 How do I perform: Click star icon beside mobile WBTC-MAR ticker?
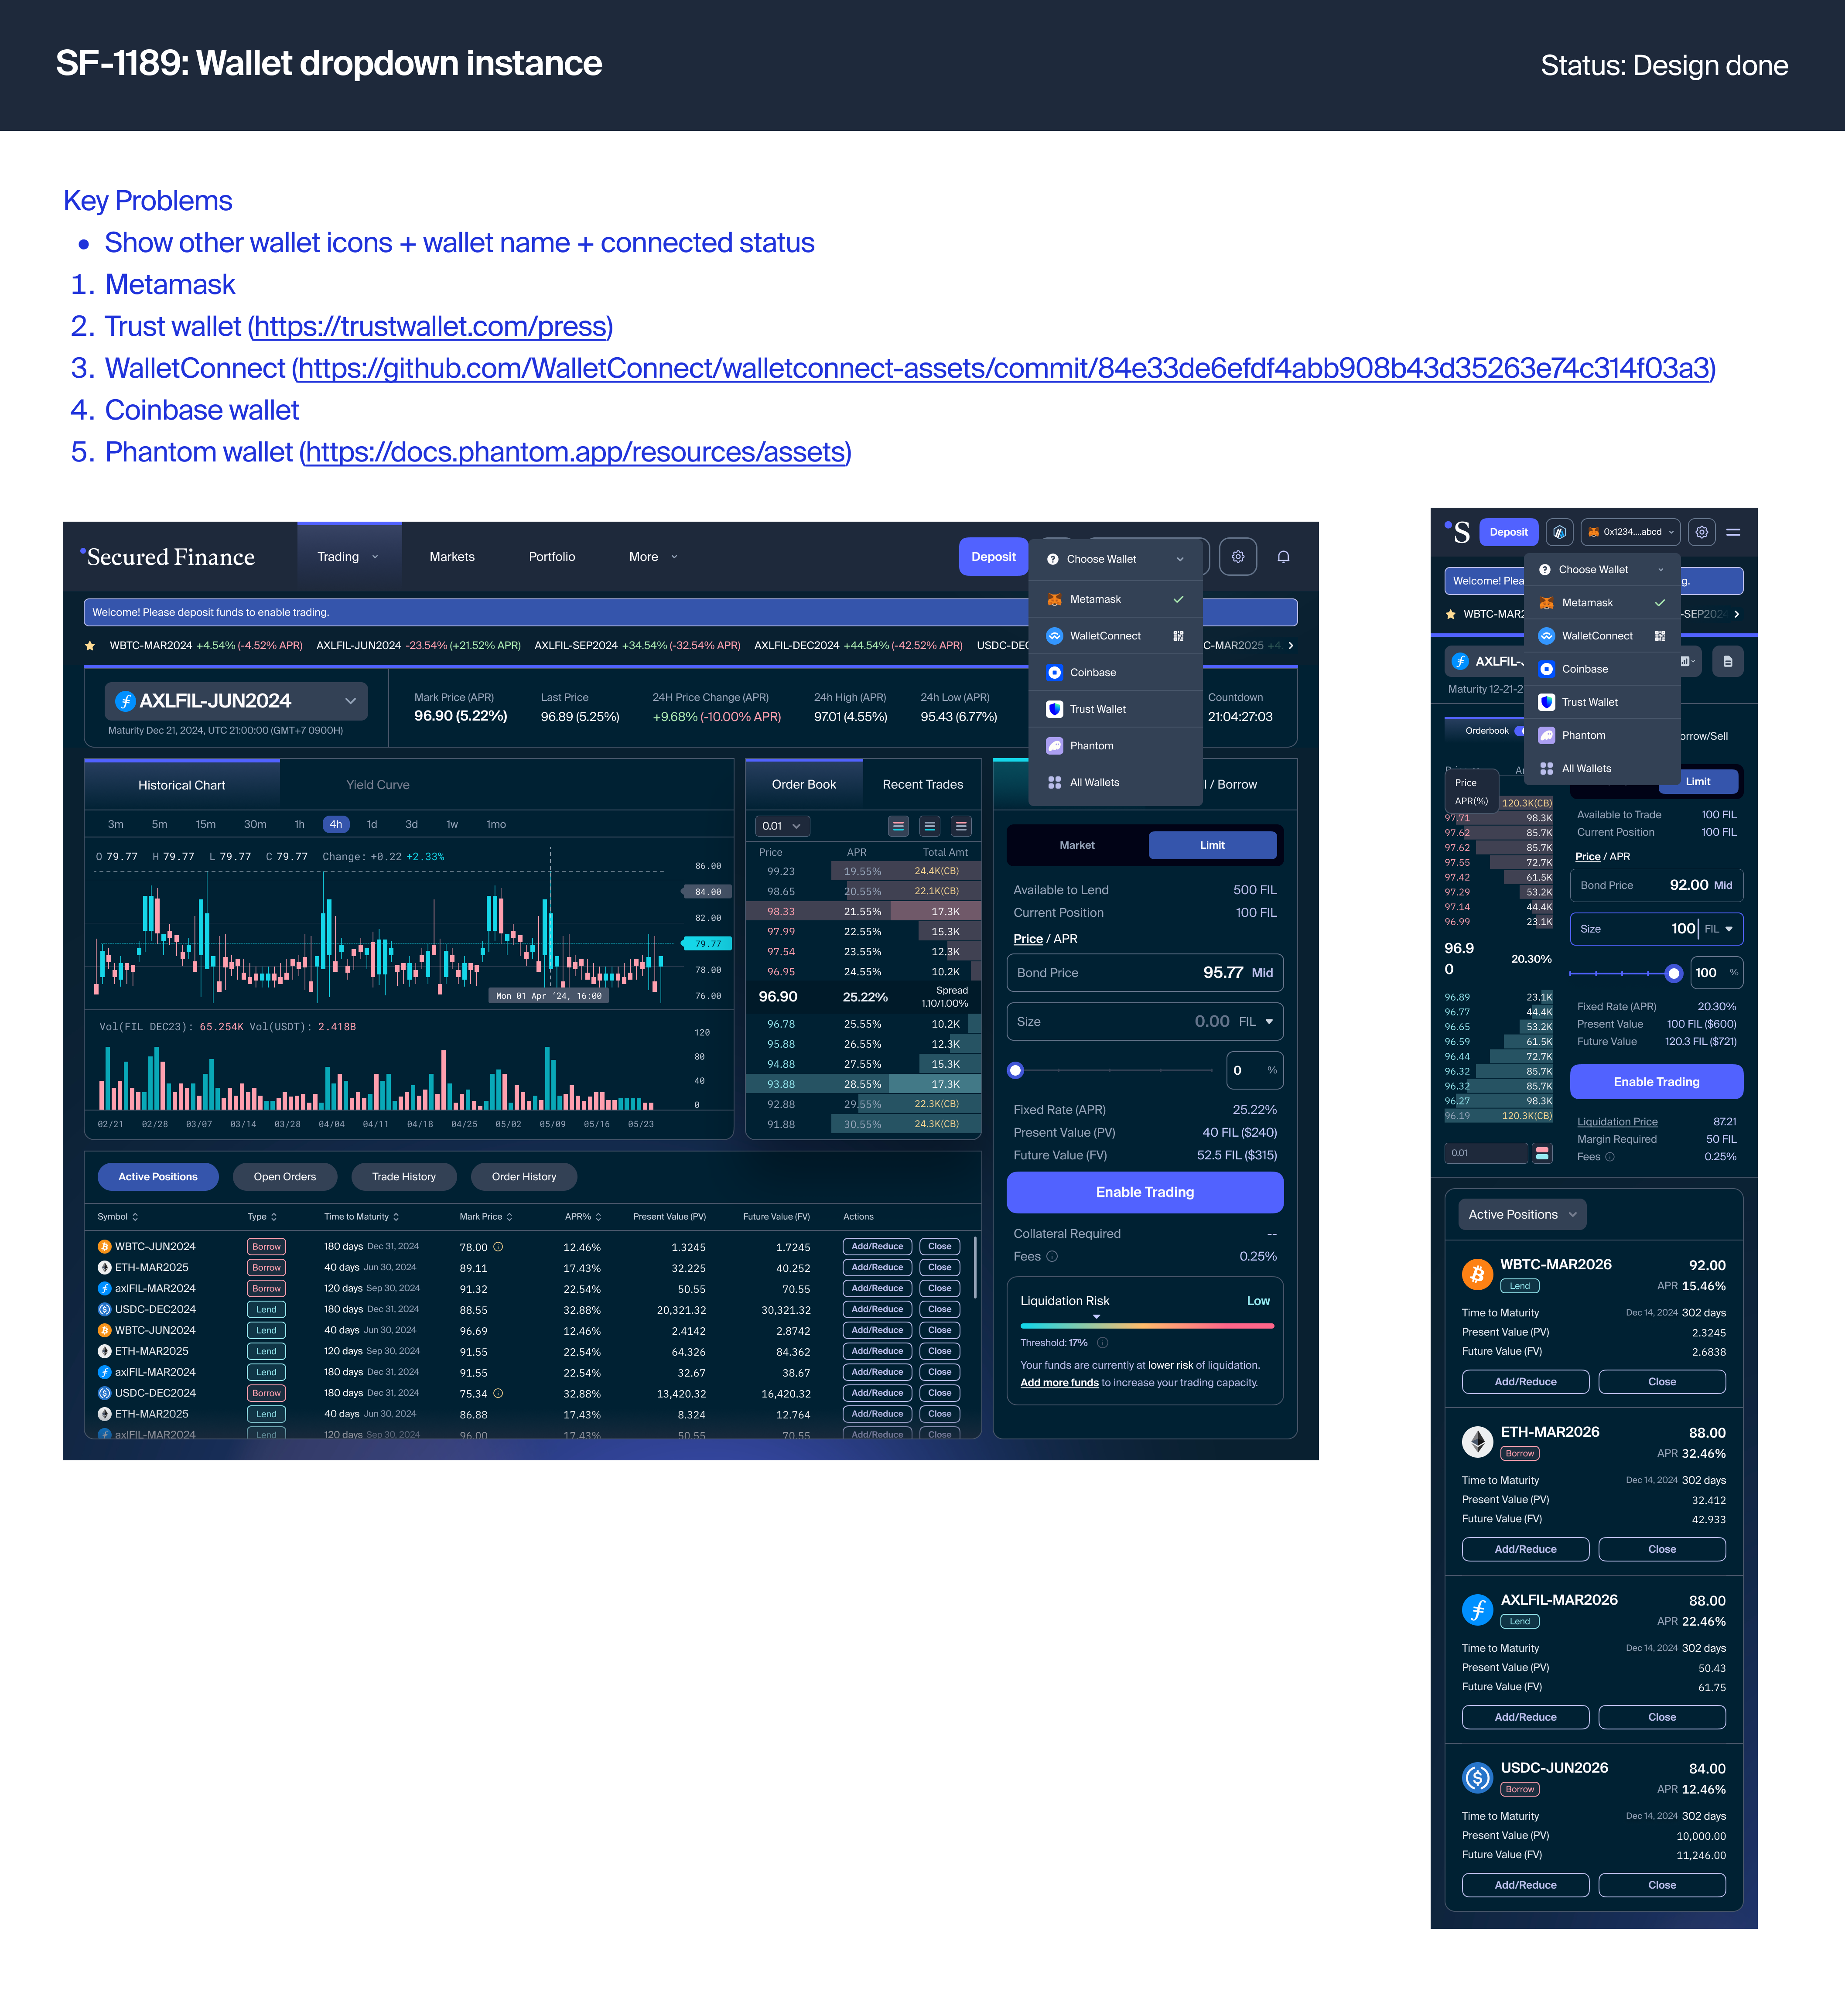(x=1451, y=614)
